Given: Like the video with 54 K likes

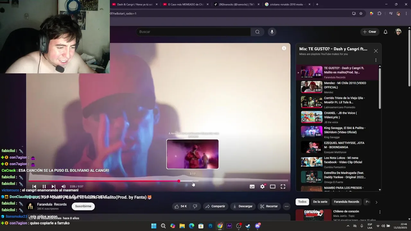Looking at the screenshot, I should (180, 206).
